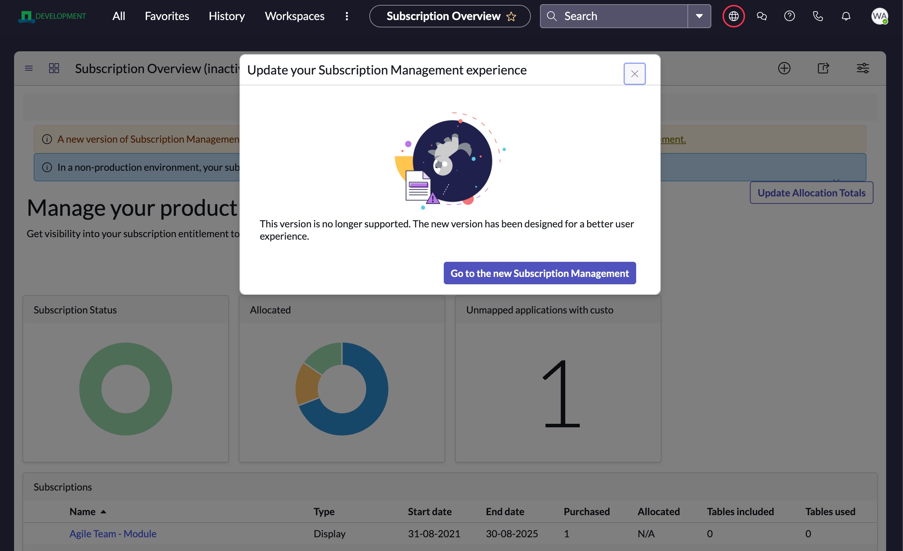Viewport: 903px width, 551px height.
Task: Click Update Allocation Totals button
Action: pyautogui.click(x=811, y=193)
